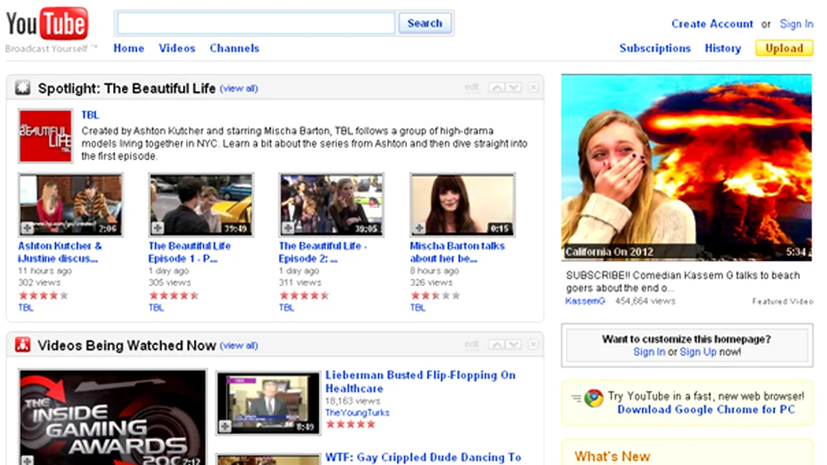Click edit on the Spotlight module
The height and width of the screenshot is (465, 827).
point(472,88)
